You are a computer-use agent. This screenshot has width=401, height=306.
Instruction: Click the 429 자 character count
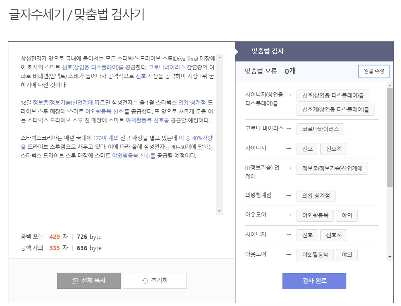coord(59,237)
